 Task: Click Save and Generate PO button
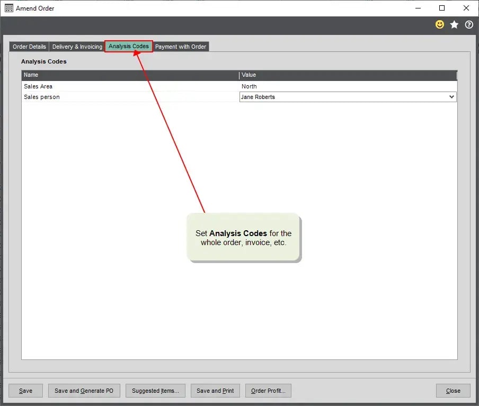(x=84, y=391)
